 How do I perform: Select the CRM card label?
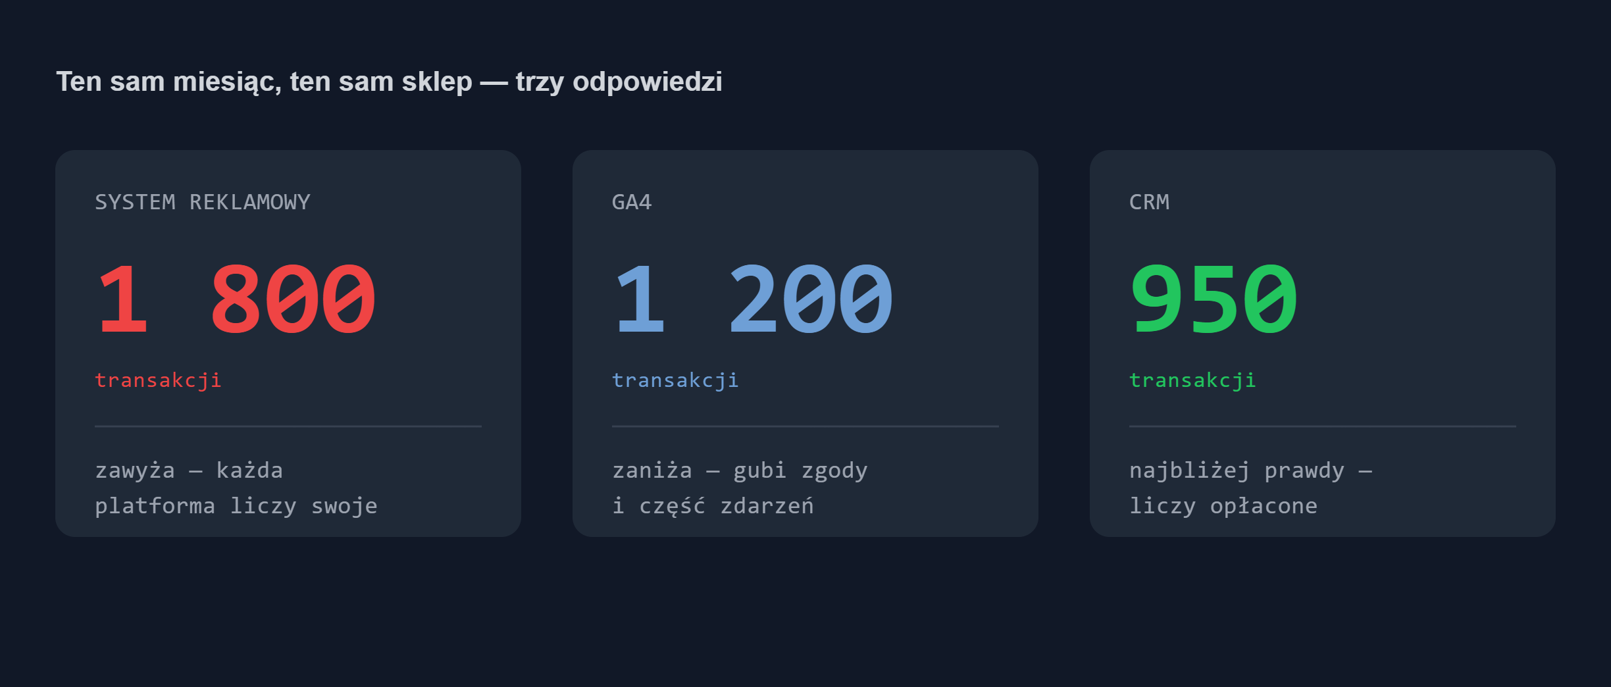tap(1149, 202)
